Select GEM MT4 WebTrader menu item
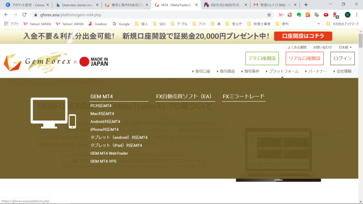The width and height of the screenshot is (363, 204). (x=109, y=153)
